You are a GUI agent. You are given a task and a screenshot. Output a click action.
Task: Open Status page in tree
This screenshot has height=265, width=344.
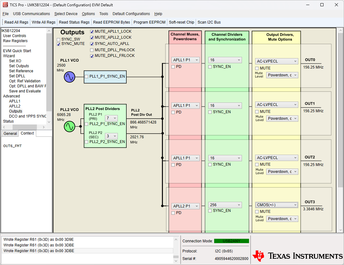[x=8, y=121]
